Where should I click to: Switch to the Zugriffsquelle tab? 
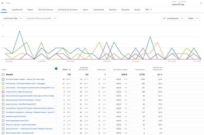(x=18, y=10)
